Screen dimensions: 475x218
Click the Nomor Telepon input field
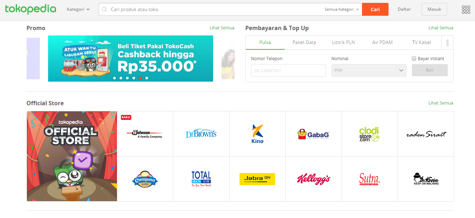click(x=288, y=70)
